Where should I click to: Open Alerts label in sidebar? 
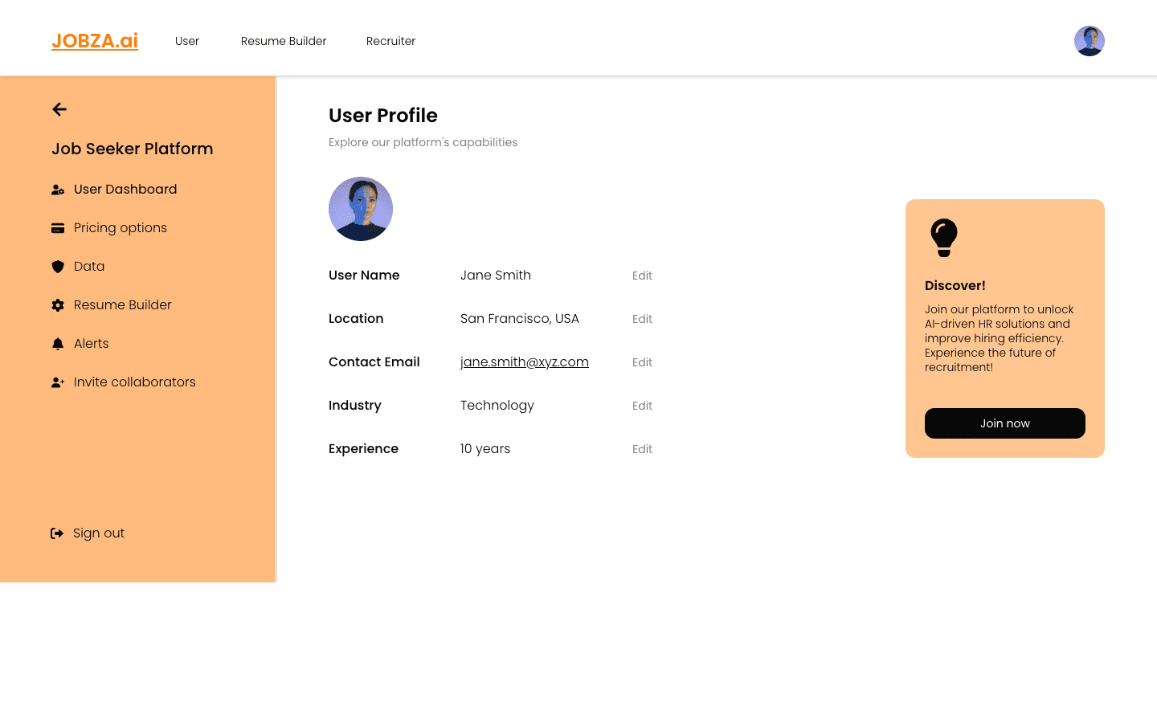click(x=92, y=344)
